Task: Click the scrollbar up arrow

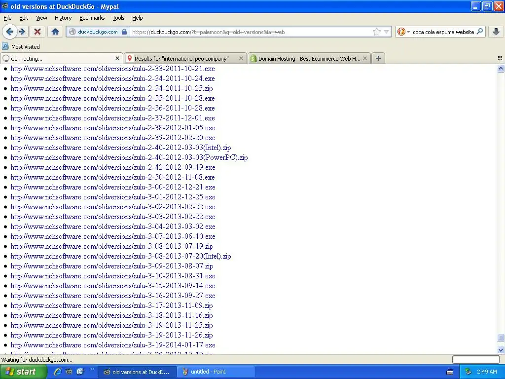Action: point(501,68)
